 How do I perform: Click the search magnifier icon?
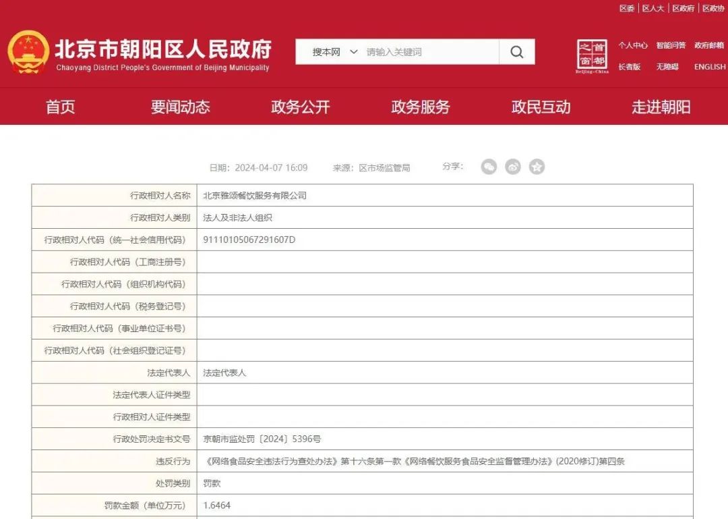[x=517, y=52]
